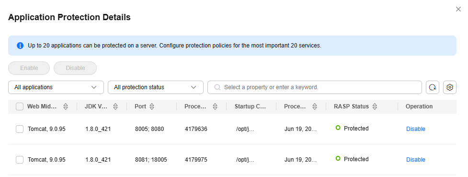The width and height of the screenshot is (468, 177).
Task: Disable protection for process 4179975
Action: [x=415, y=160]
